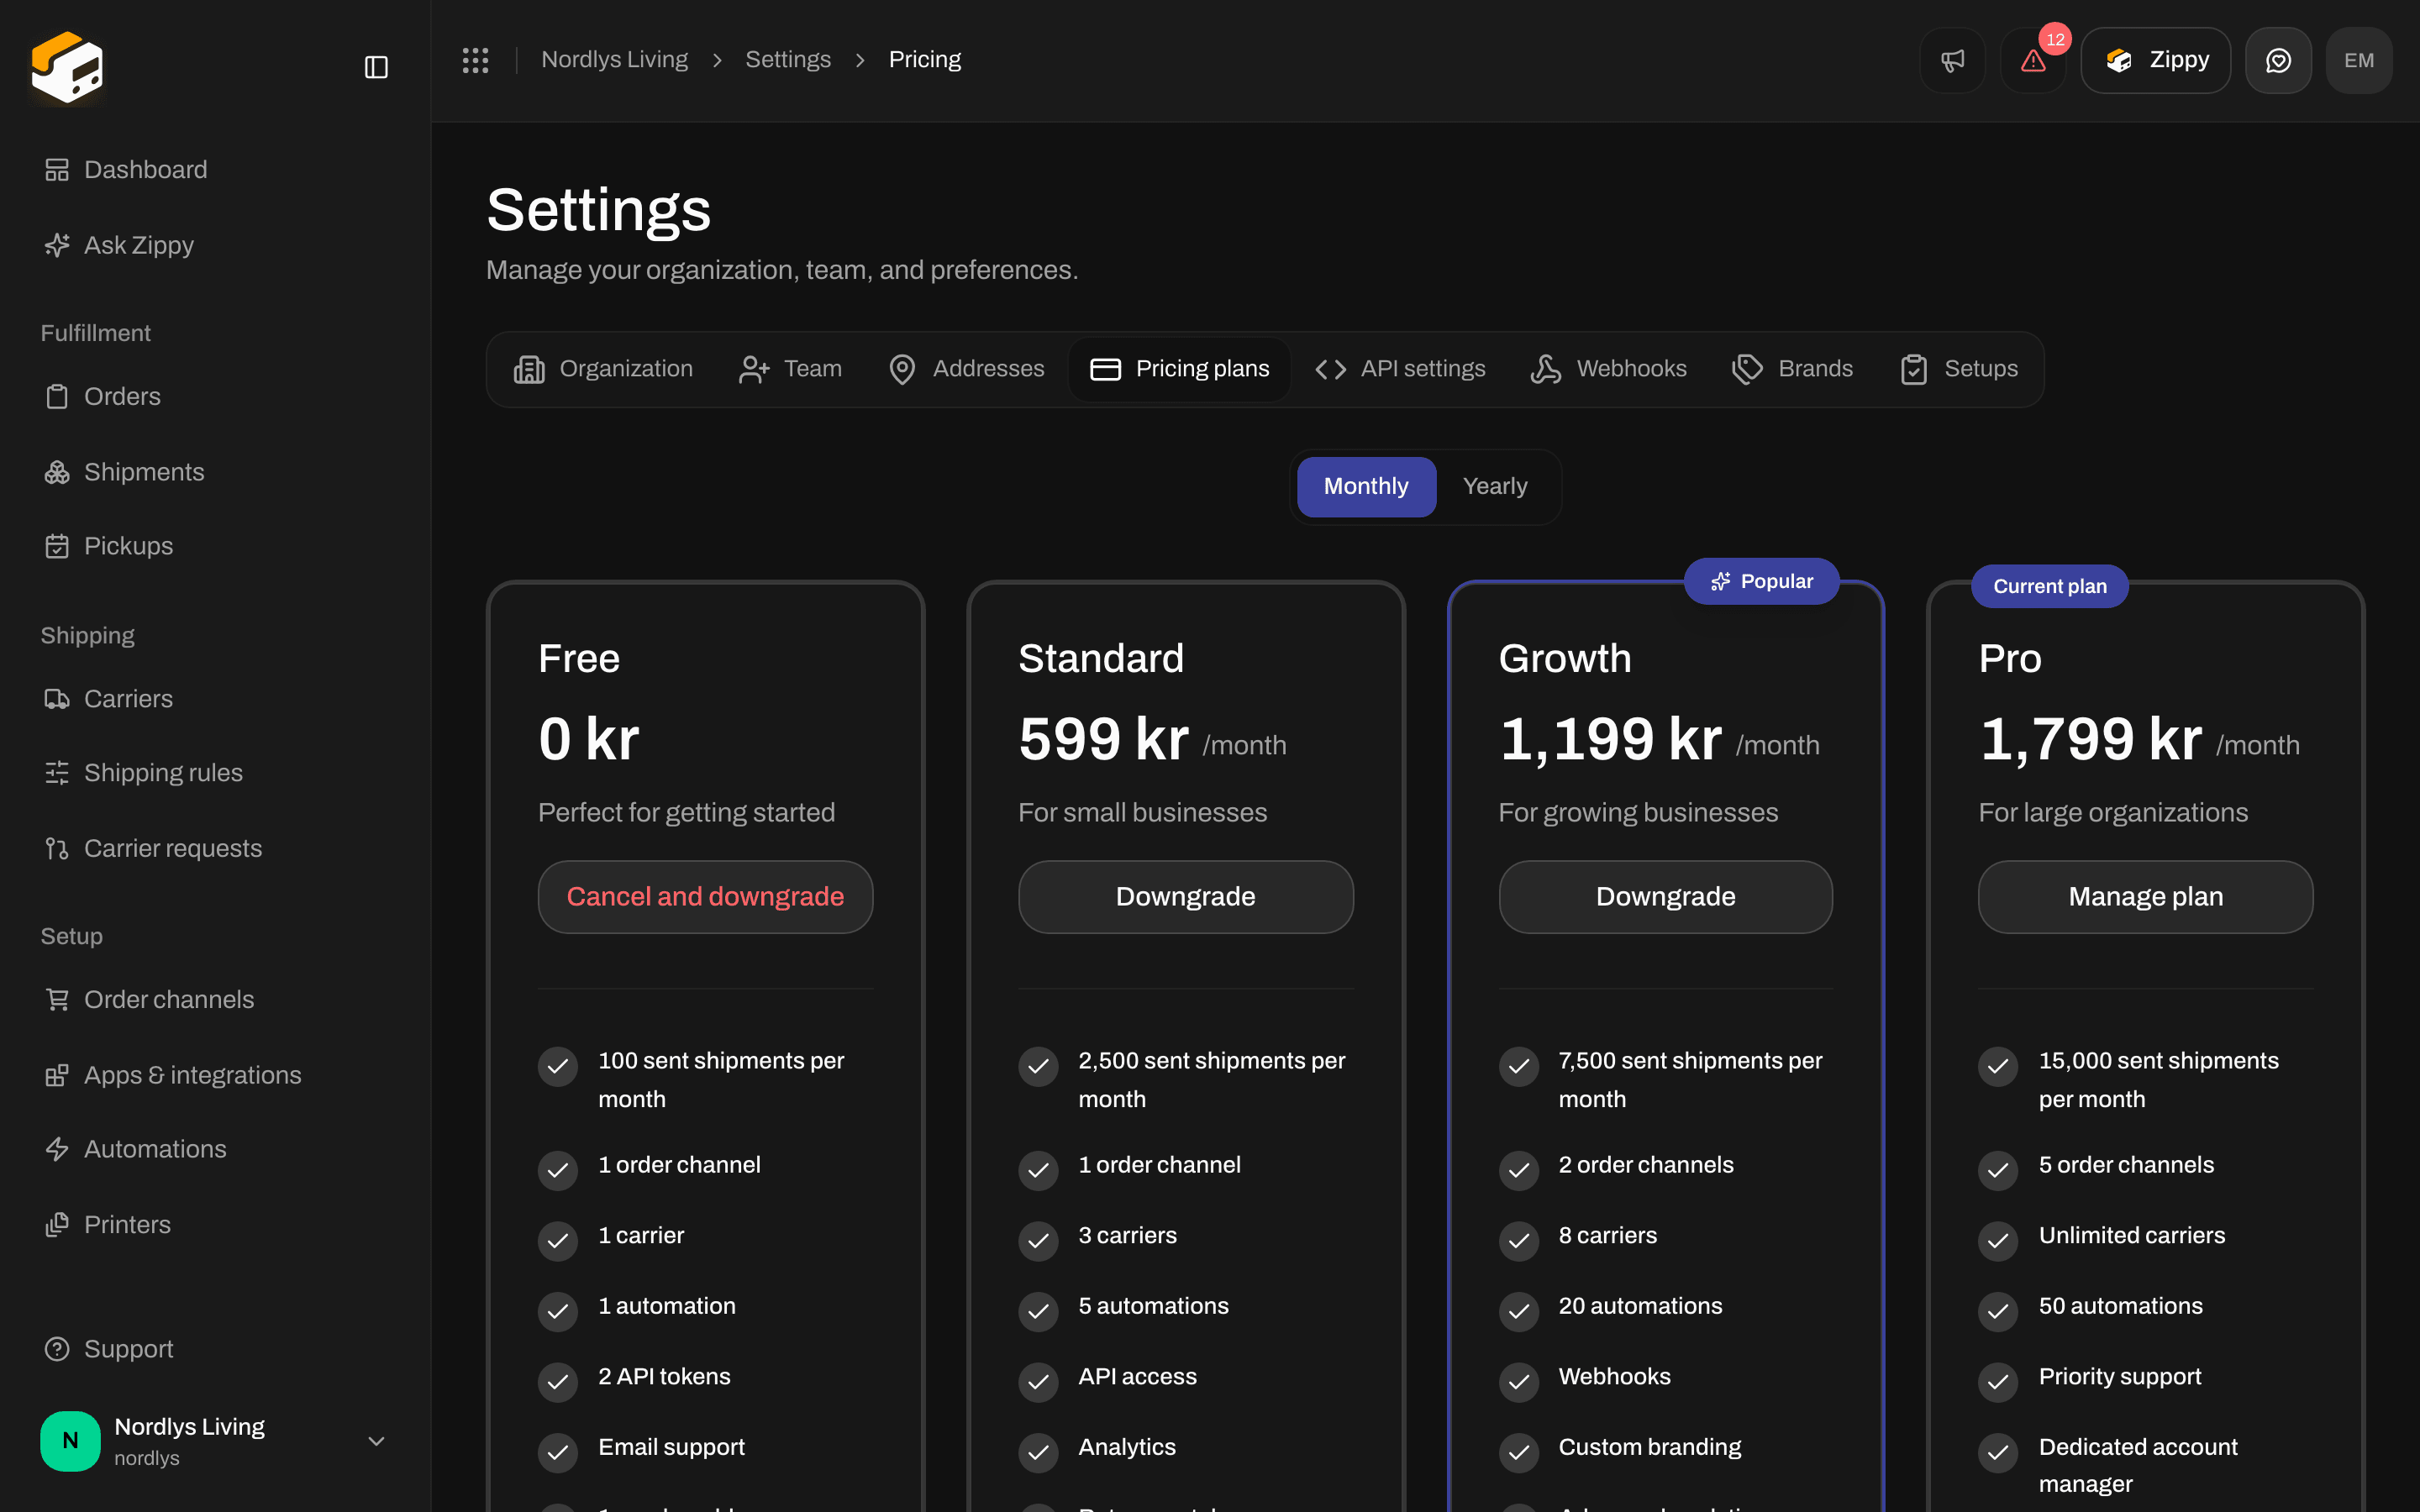This screenshot has height=1512, width=2420.
Task: Click Cancel and downgrade on Free plan
Action: point(705,897)
